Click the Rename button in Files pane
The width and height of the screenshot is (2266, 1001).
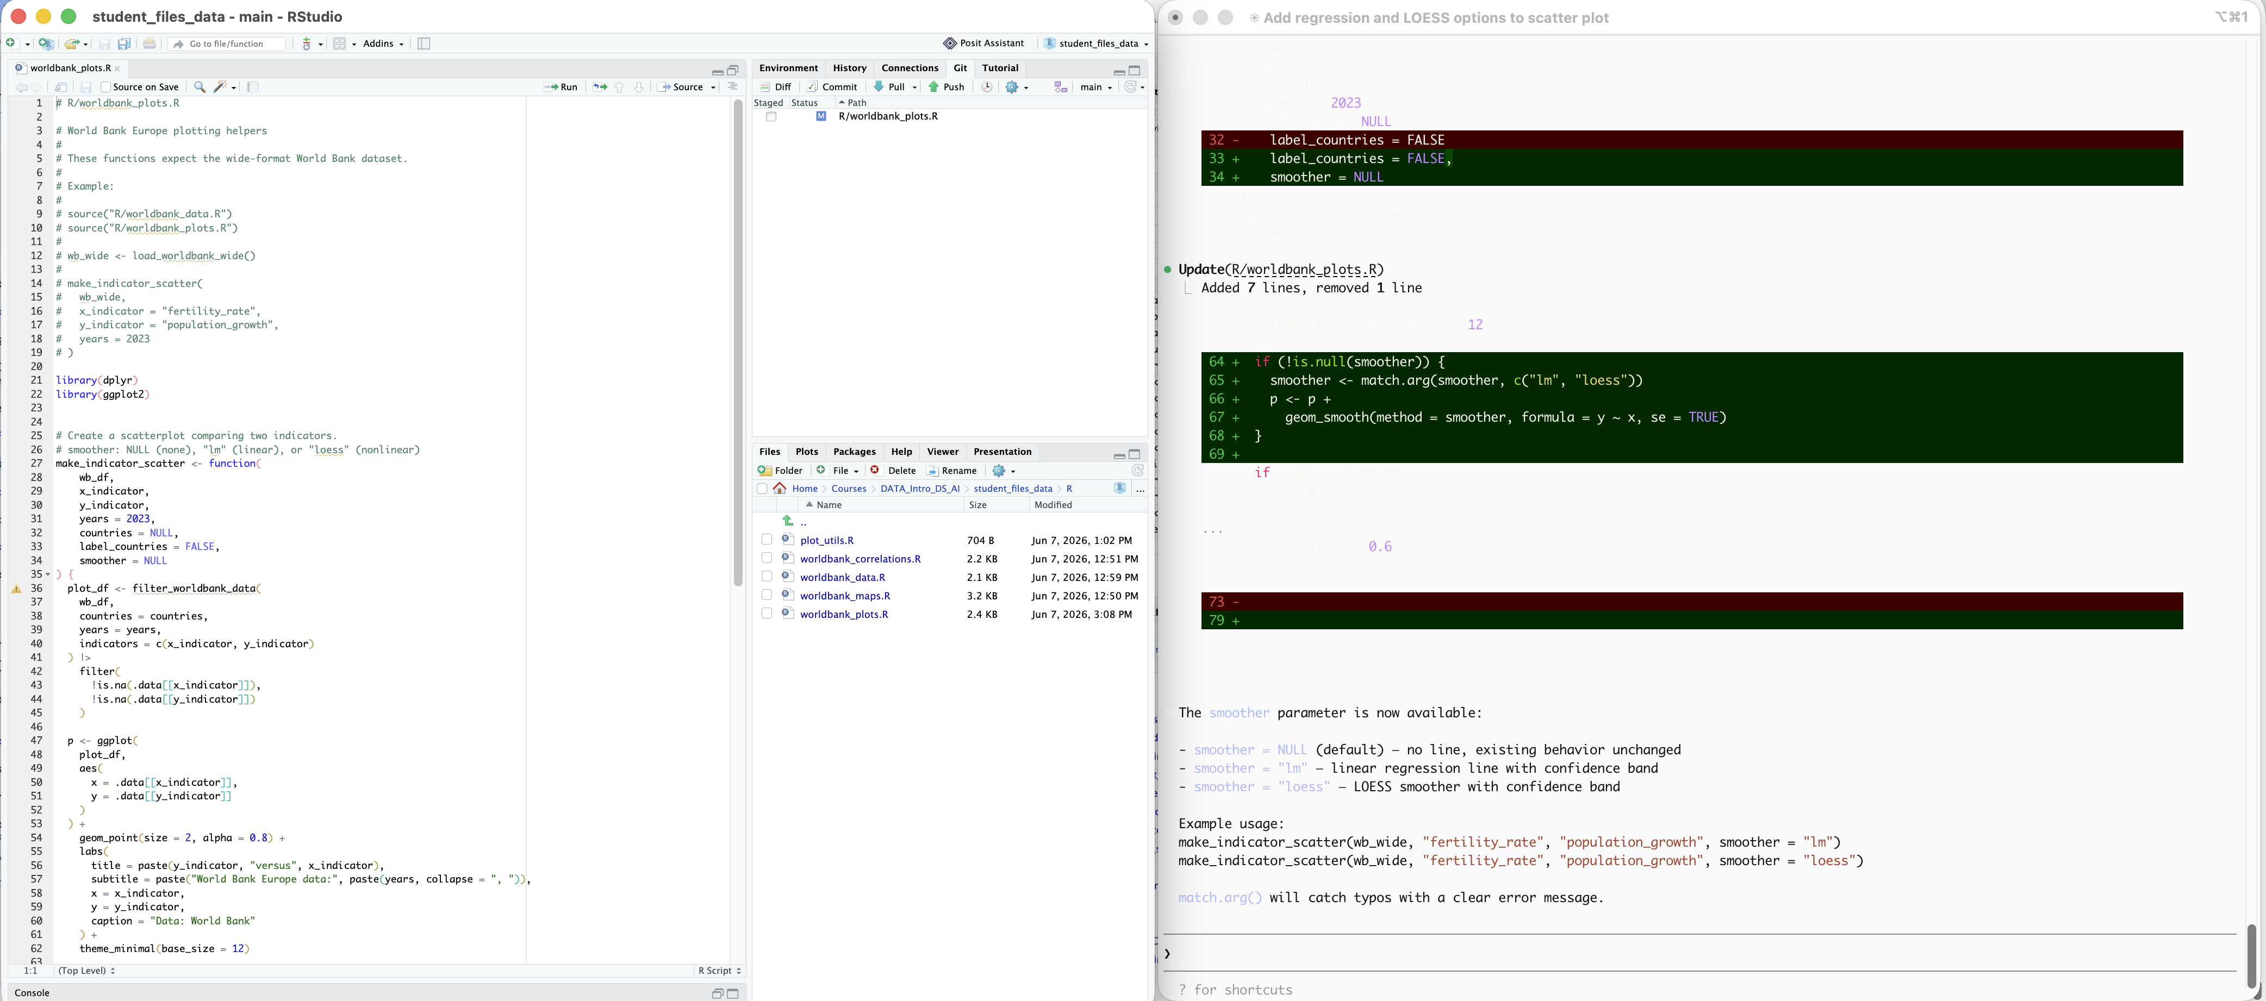tap(951, 470)
